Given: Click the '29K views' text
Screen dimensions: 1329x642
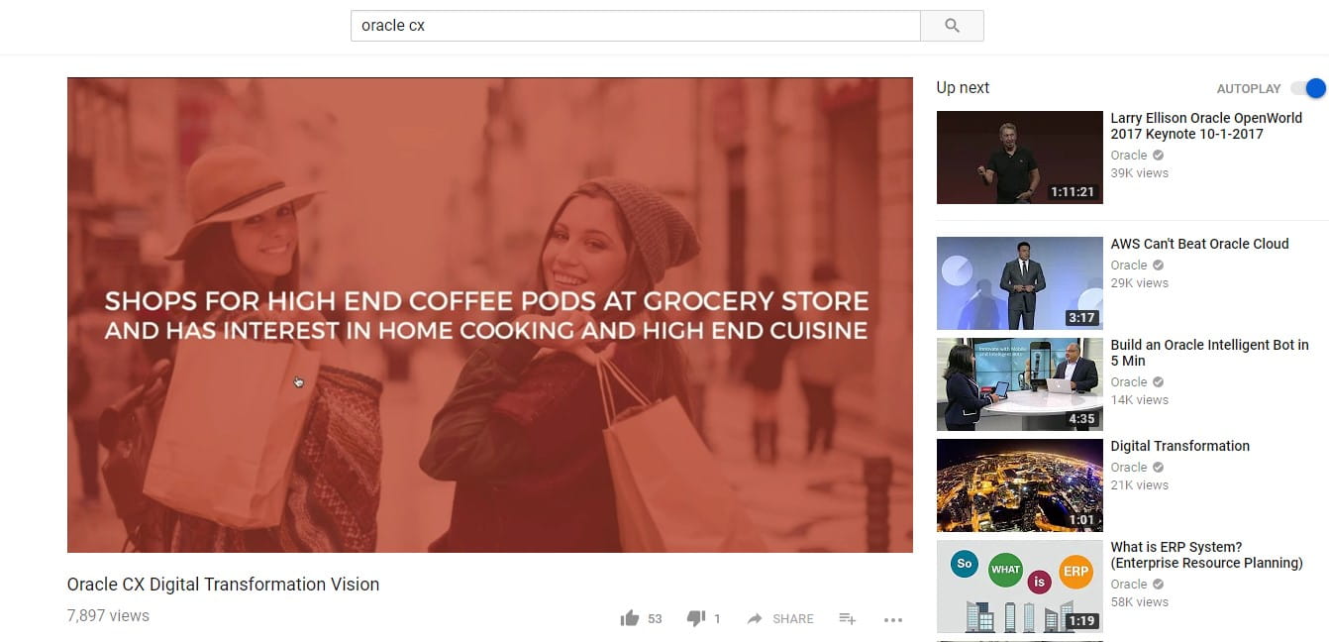Looking at the screenshot, I should point(1139,282).
